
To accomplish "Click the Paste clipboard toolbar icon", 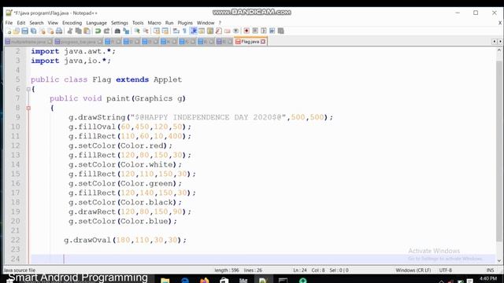I will [87, 31].
